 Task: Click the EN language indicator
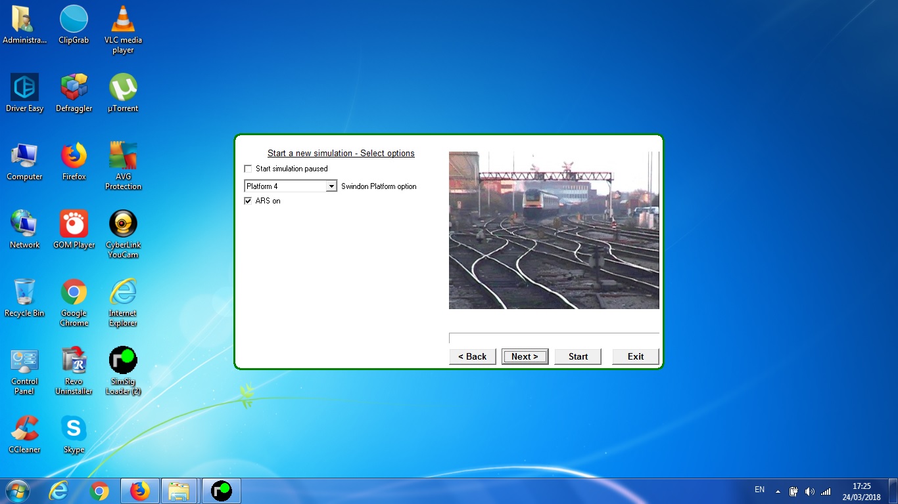pyautogui.click(x=759, y=490)
